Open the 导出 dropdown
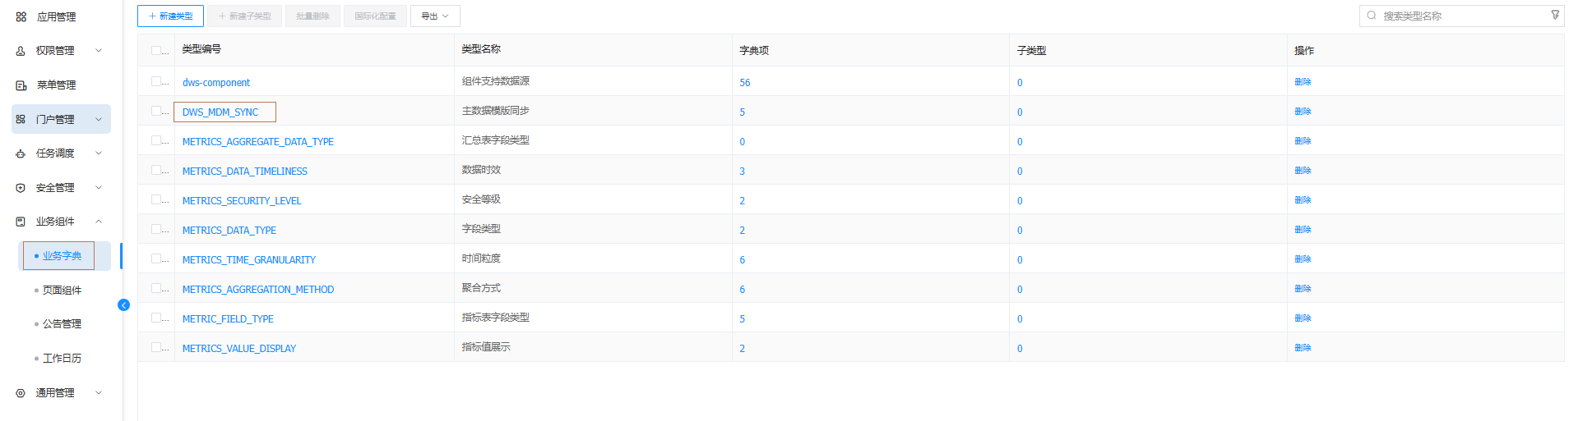 tap(435, 16)
